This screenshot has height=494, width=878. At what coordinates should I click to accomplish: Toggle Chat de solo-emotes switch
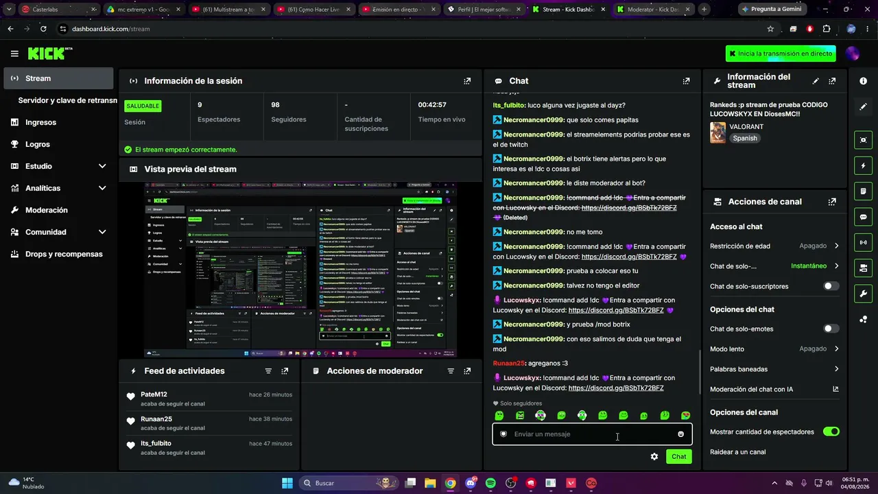click(x=831, y=329)
